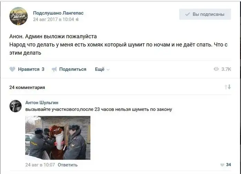Click the chevron beside Ещё

(108, 69)
